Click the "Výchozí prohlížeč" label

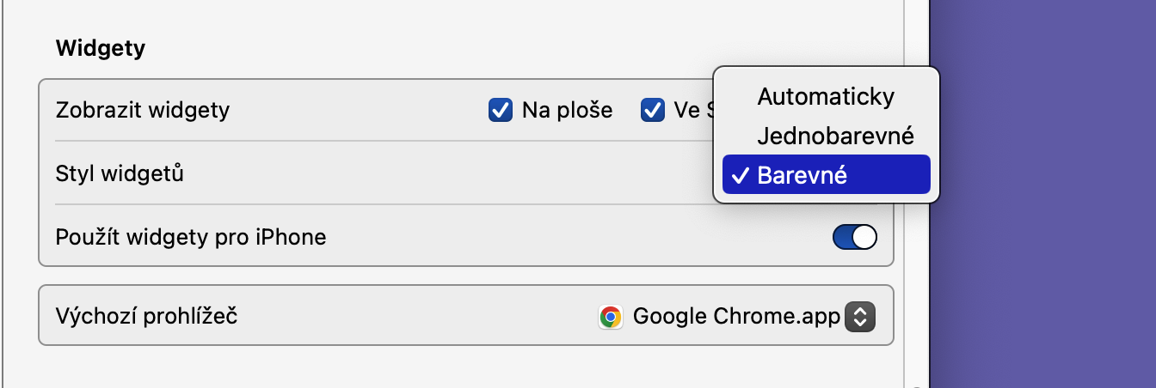pyautogui.click(x=146, y=316)
